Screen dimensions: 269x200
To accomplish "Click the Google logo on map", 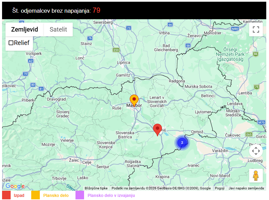I will point(15,186).
